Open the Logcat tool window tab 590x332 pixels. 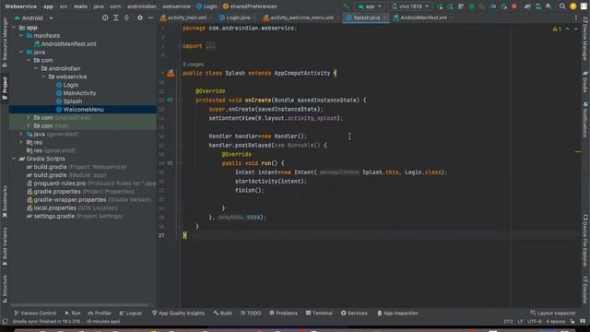pyautogui.click(x=131, y=314)
